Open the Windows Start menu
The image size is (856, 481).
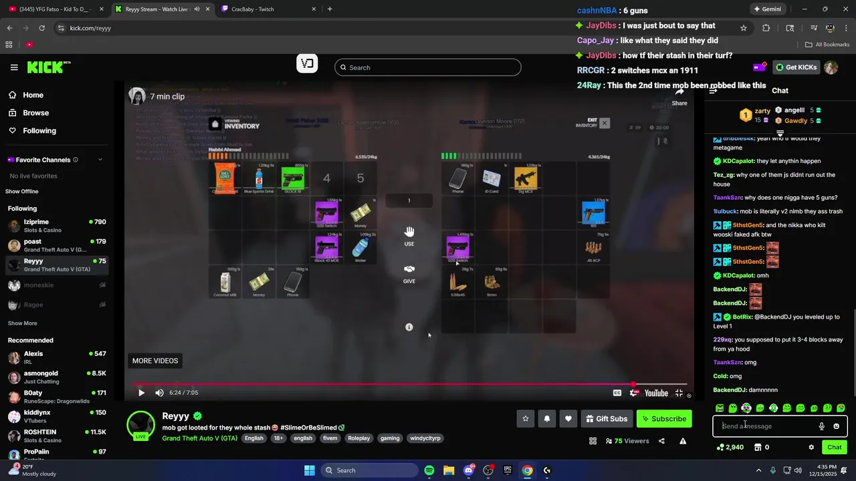click(x=310, y=470)
